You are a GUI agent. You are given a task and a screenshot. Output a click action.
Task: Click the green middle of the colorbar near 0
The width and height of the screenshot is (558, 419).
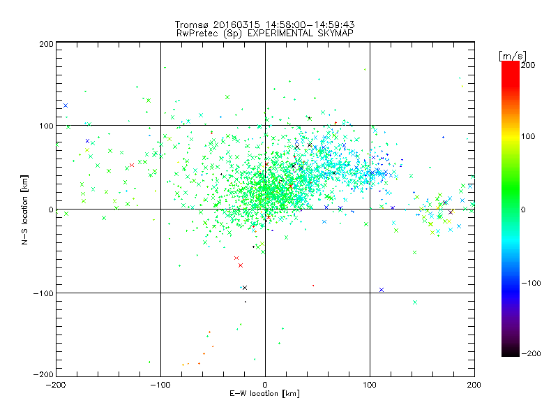[x=511, y=209]
